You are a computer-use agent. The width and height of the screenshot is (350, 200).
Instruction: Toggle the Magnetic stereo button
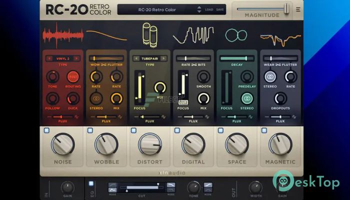click(270, 77)
